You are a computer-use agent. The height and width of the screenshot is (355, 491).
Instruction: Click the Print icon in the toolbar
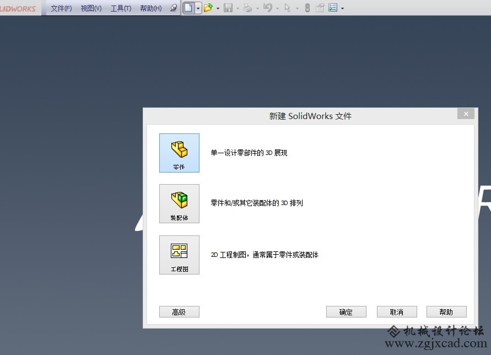[247, 8]
